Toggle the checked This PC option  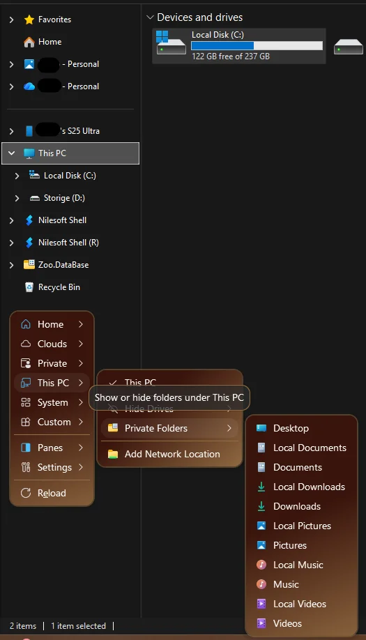pyautogui.click(x=169, y=383)
